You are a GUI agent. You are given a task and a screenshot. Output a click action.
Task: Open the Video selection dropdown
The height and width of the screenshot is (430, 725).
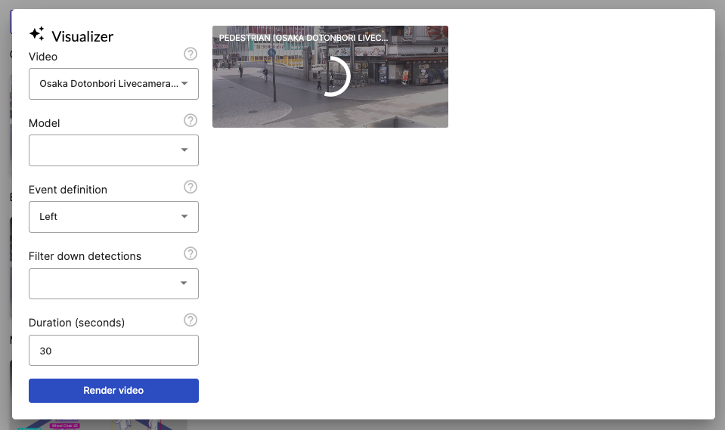(113, 84)
